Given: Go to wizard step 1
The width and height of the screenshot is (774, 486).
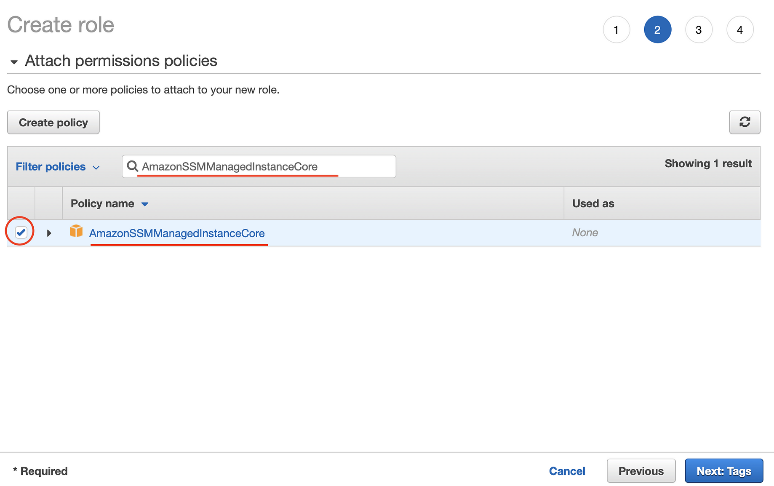Looking at the screenshot, I should [x=616, y=29].
